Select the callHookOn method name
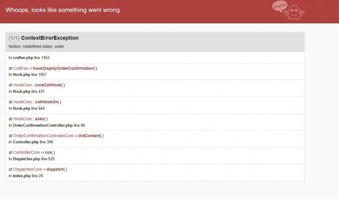Image resolution: width=339 pixels, height=199 pixels. click(46, 102)
